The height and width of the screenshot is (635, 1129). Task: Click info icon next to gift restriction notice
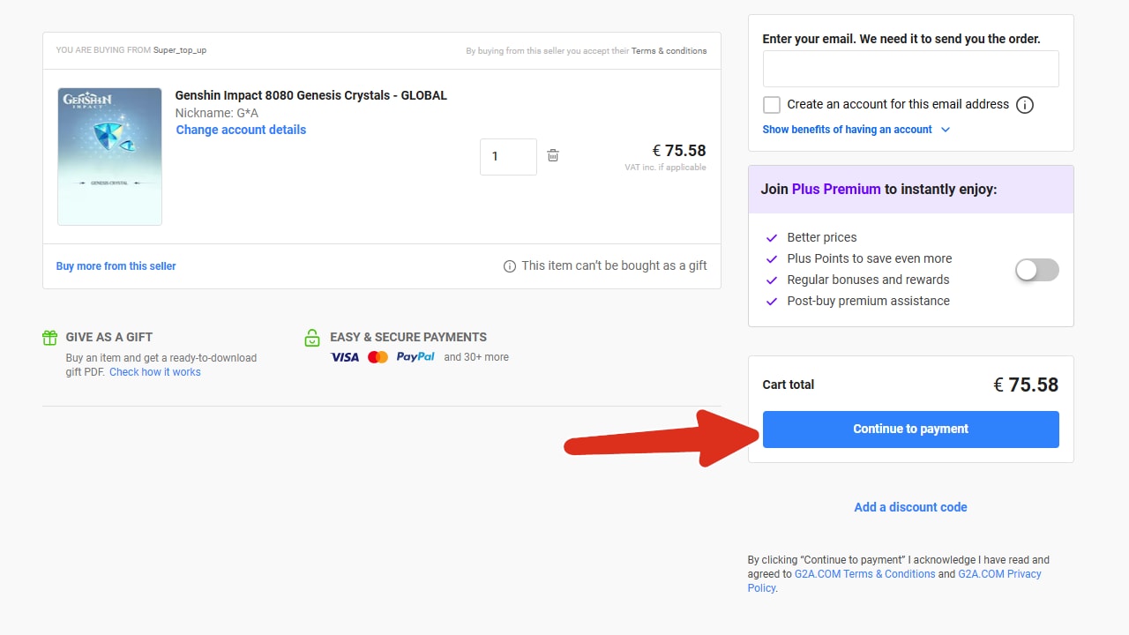(510, 266)
